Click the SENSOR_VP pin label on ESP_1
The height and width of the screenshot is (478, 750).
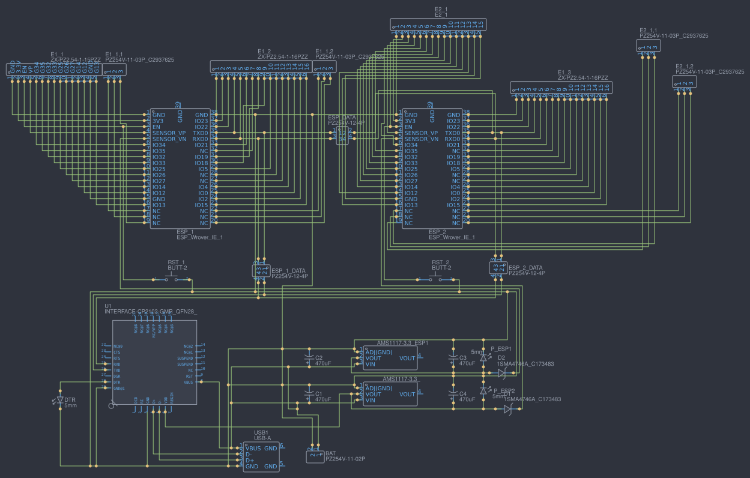169,133
